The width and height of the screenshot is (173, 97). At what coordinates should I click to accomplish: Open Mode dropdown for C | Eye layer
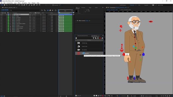(45, 16)
